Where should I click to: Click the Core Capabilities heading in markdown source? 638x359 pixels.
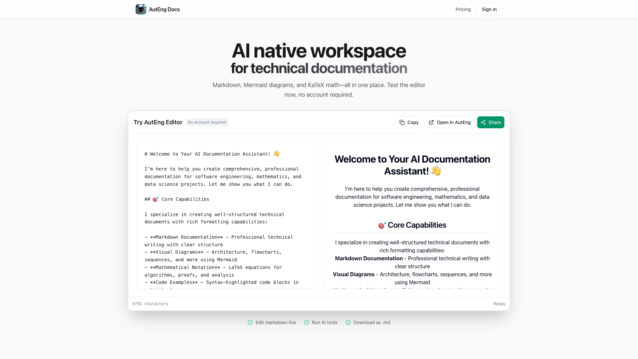click(185, 199)
